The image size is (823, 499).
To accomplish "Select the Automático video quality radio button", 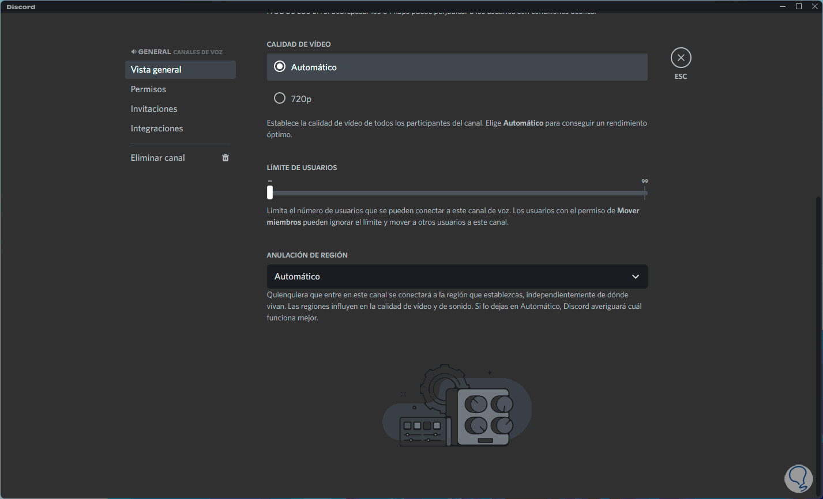I will point(280,67).
